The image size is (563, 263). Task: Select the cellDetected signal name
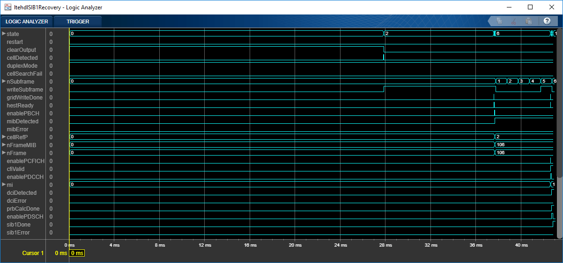click(22, 58)
